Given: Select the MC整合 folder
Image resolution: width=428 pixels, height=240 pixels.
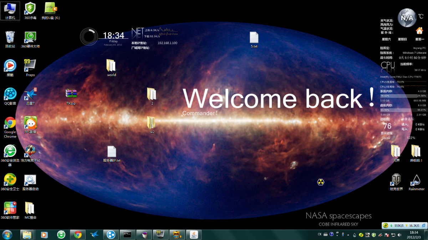Looking at the screenshot, I should pos(30,210).
